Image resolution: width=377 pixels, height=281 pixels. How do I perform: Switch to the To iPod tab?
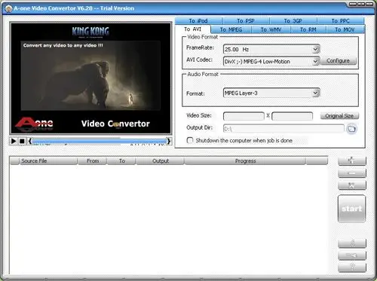198,20
